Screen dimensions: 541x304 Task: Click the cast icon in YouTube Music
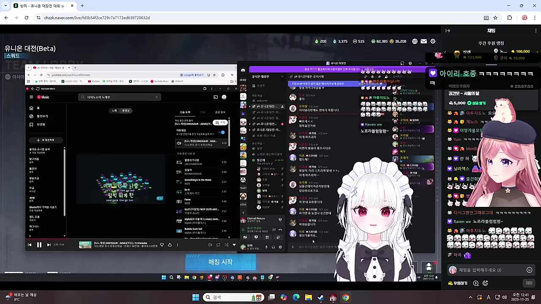pyautogui.click(x=216, y=97)
